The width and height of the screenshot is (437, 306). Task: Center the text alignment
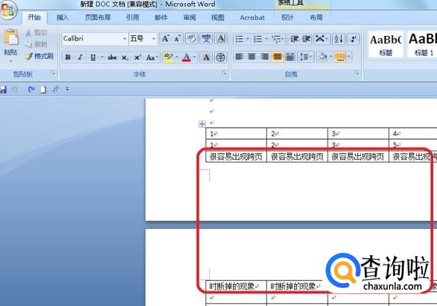(x=252, y=57)
